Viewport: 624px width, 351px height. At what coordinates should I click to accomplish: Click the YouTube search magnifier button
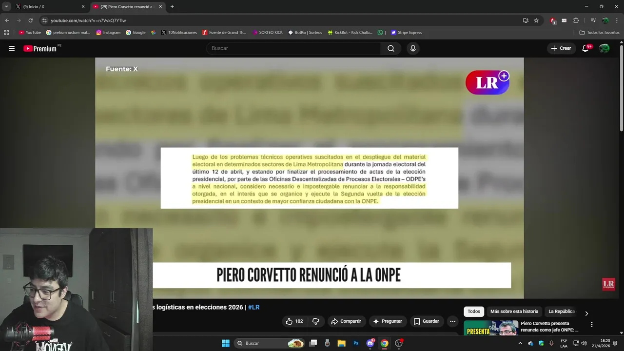tap(391, 48)
